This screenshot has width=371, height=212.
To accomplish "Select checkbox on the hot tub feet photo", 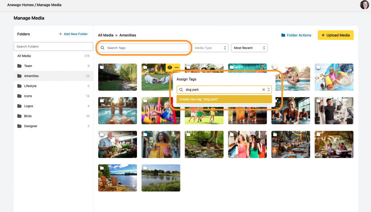I will click(102, 101).
